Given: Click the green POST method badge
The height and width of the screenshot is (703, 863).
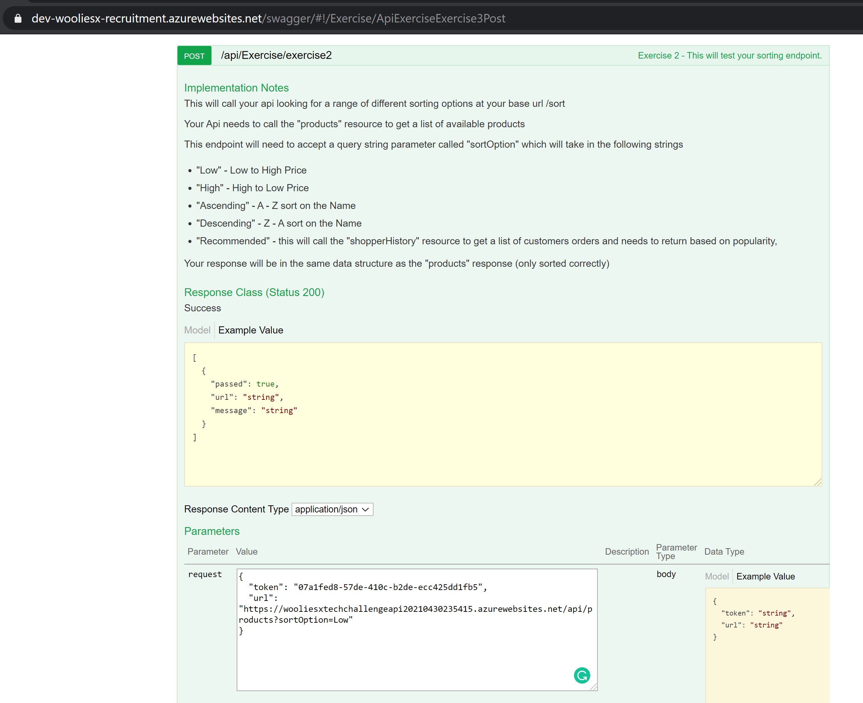Looking at the screenshot, I should point(194,56).
